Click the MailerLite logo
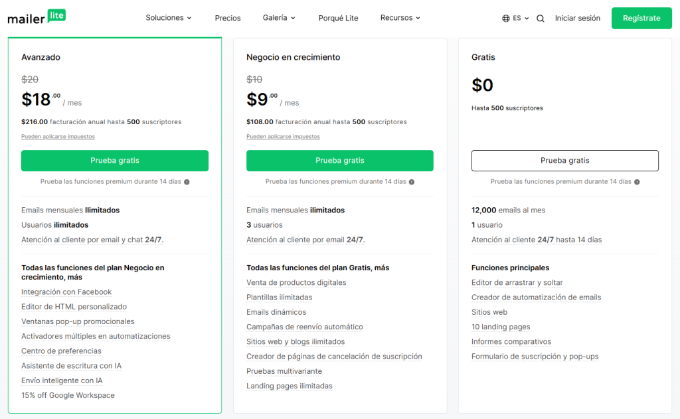Image resolution: width=680 pixels, height=419 pixels. pyautogui.click(x=37, y=17)
